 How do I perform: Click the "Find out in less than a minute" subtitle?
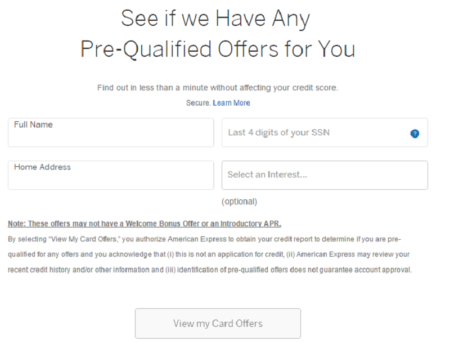pyautogui.click(x=218, y=88)
